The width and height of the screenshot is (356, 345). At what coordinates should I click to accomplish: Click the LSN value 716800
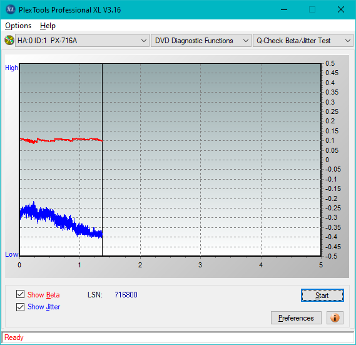click(126, 295)
